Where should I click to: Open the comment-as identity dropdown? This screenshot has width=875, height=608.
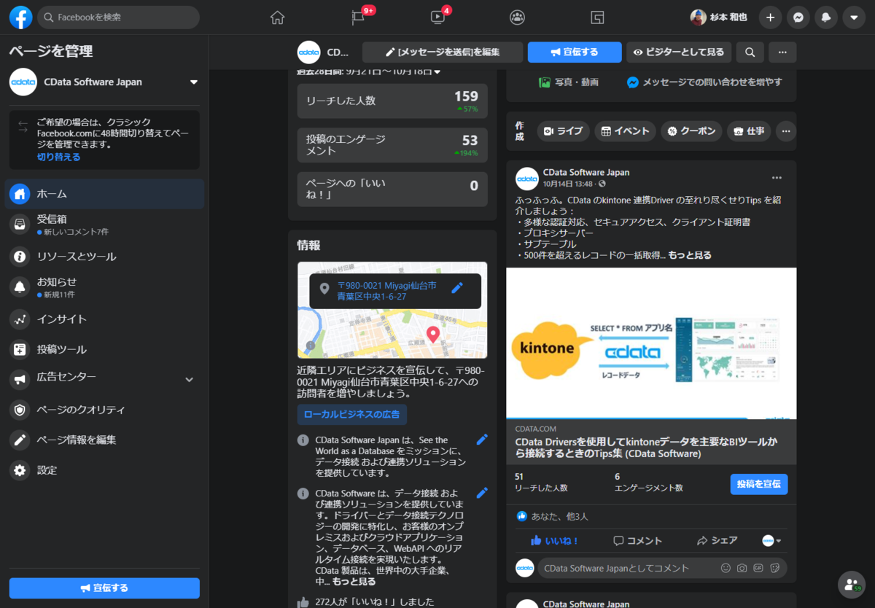(771, 541)
